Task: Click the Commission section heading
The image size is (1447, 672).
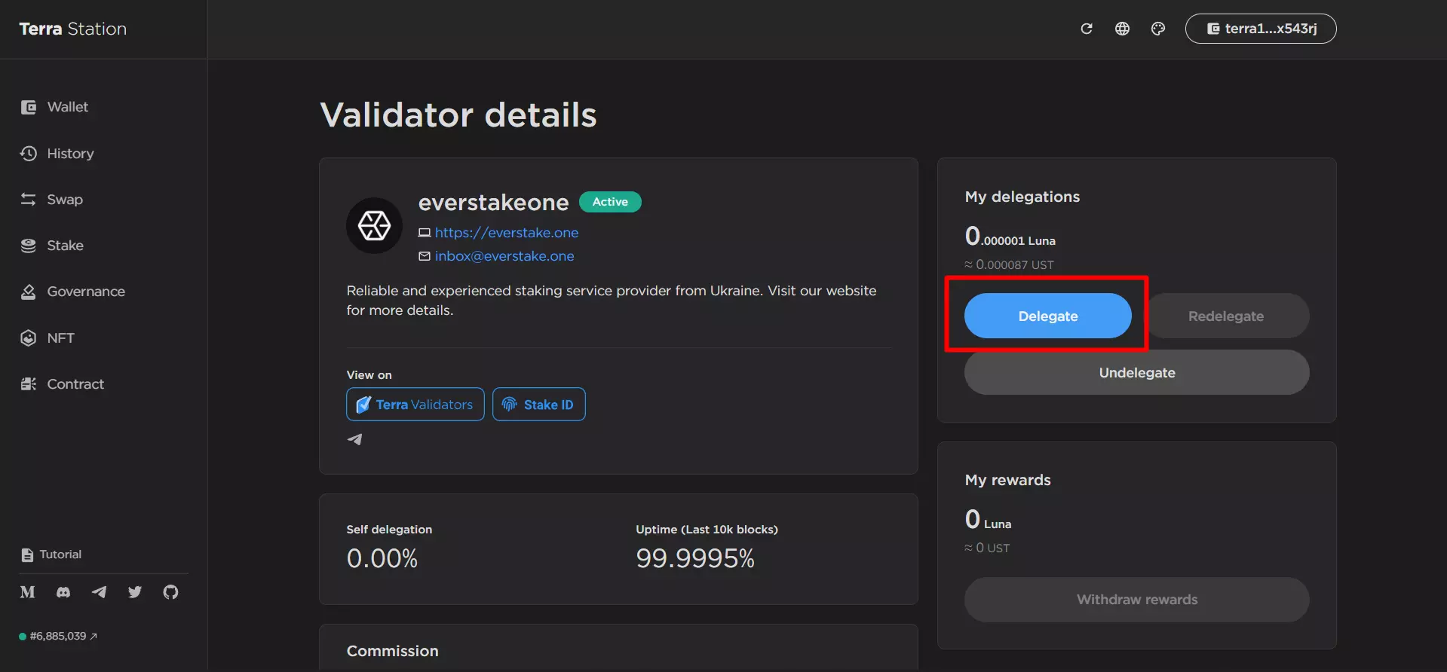Action: (392, 651)
